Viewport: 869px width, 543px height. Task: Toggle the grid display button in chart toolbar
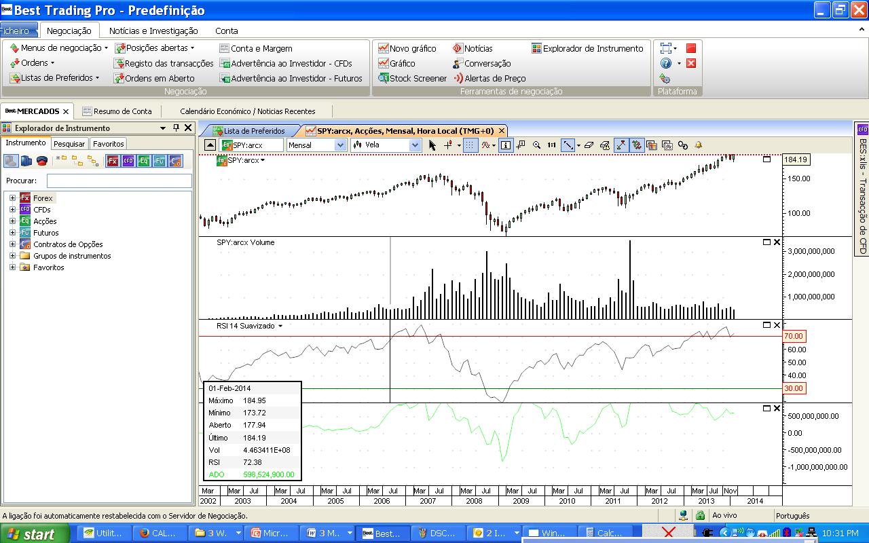click(470, 145)
